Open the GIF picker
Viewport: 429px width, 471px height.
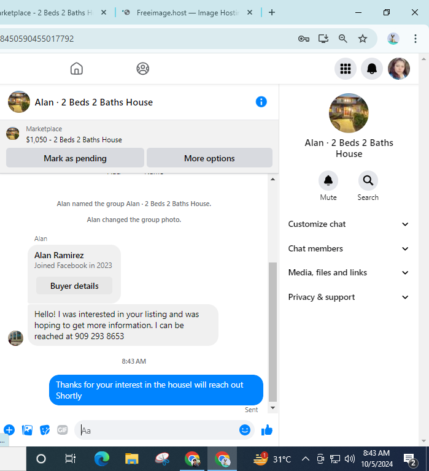63,430
